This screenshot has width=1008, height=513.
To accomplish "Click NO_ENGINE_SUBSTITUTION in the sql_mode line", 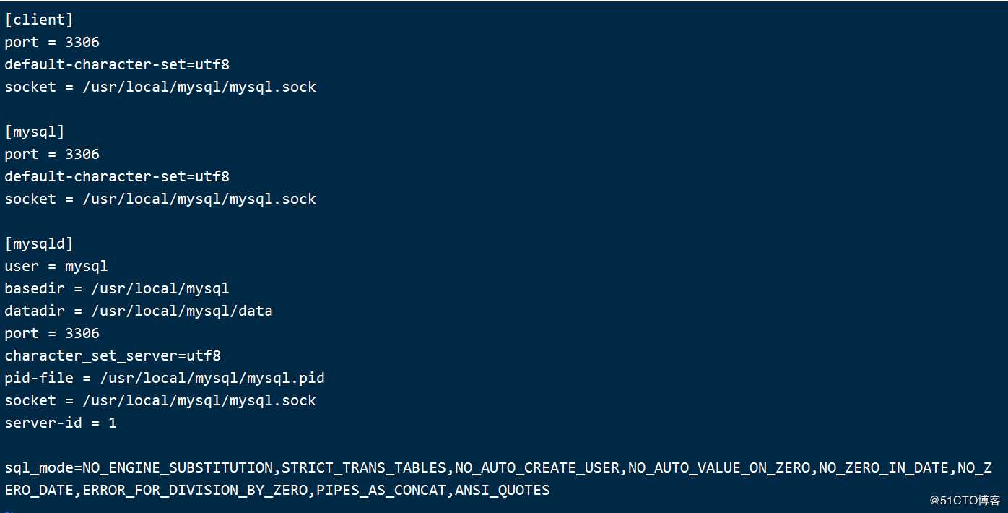I will (x=178, y=468).
